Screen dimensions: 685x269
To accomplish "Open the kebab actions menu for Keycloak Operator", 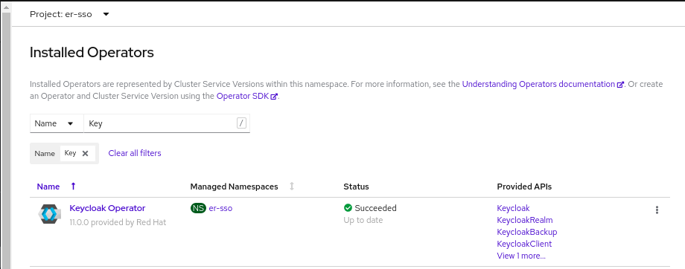I will tap(657, 210).
